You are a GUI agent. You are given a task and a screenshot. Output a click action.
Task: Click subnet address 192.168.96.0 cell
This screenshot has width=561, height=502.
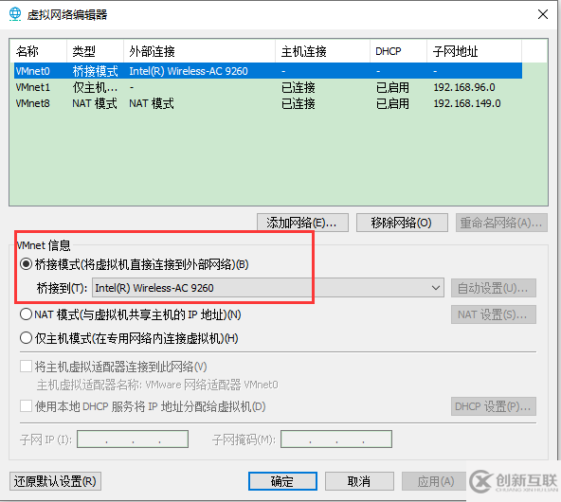464,87
